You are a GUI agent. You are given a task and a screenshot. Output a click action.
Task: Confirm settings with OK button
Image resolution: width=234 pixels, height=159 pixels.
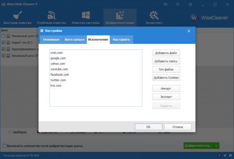point(148,127)
